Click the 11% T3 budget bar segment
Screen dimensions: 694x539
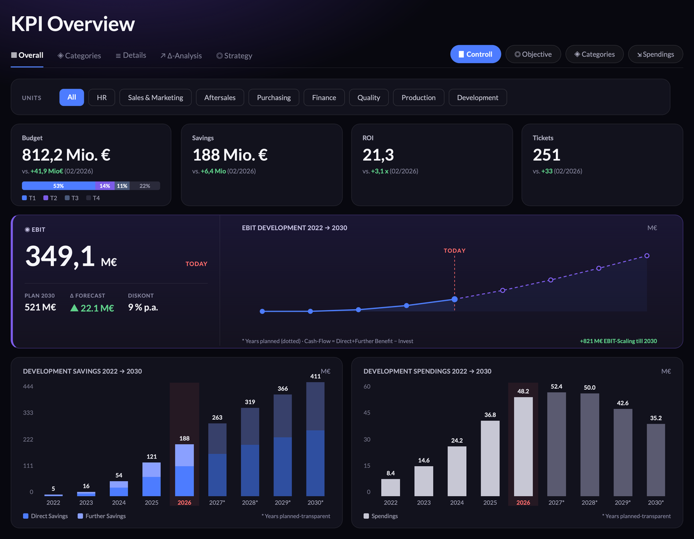pos(122,186)
